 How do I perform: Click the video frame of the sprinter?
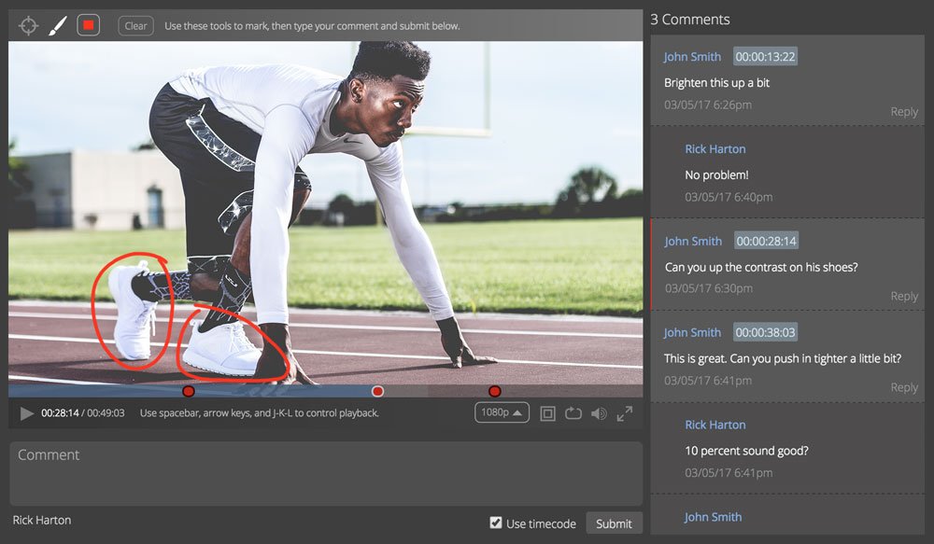[x=325, y=213]
